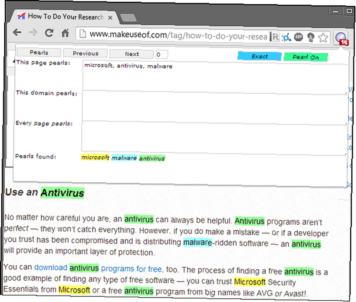Open the molecule-shaped extension icon
The image size is (356, 302).
(x=287, y=37)
